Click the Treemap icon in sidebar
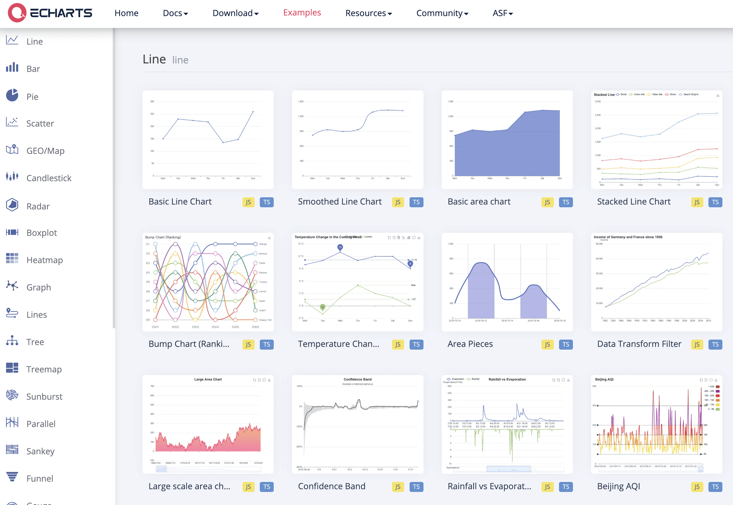The height and width of the screenshot is (505, 733). coord(12,368)
